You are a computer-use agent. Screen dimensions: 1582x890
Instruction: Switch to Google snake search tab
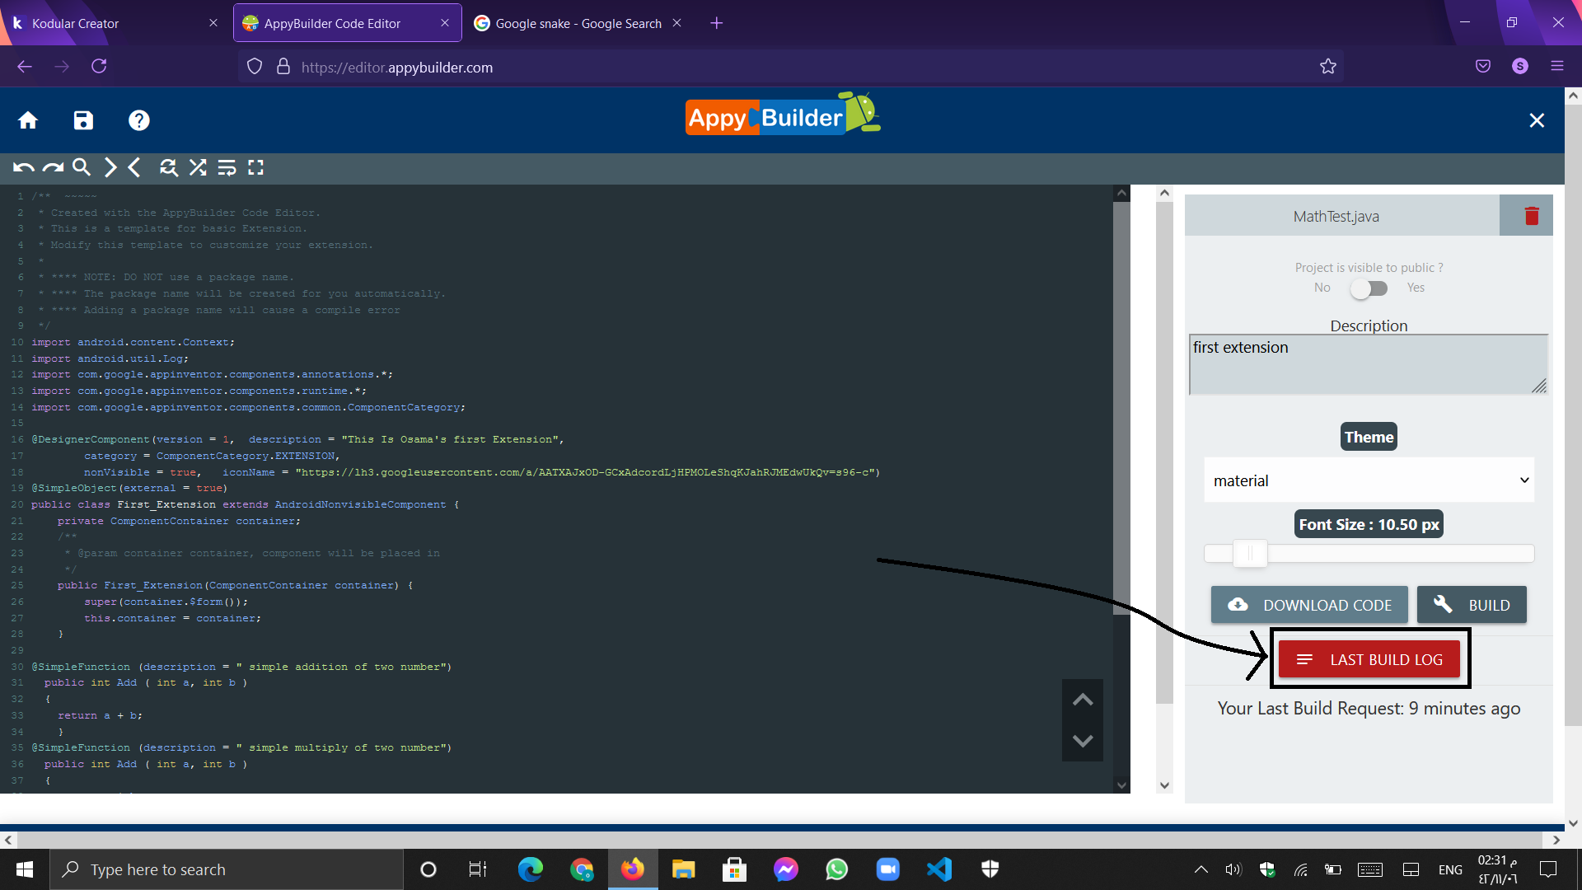(x=577, y=23)
